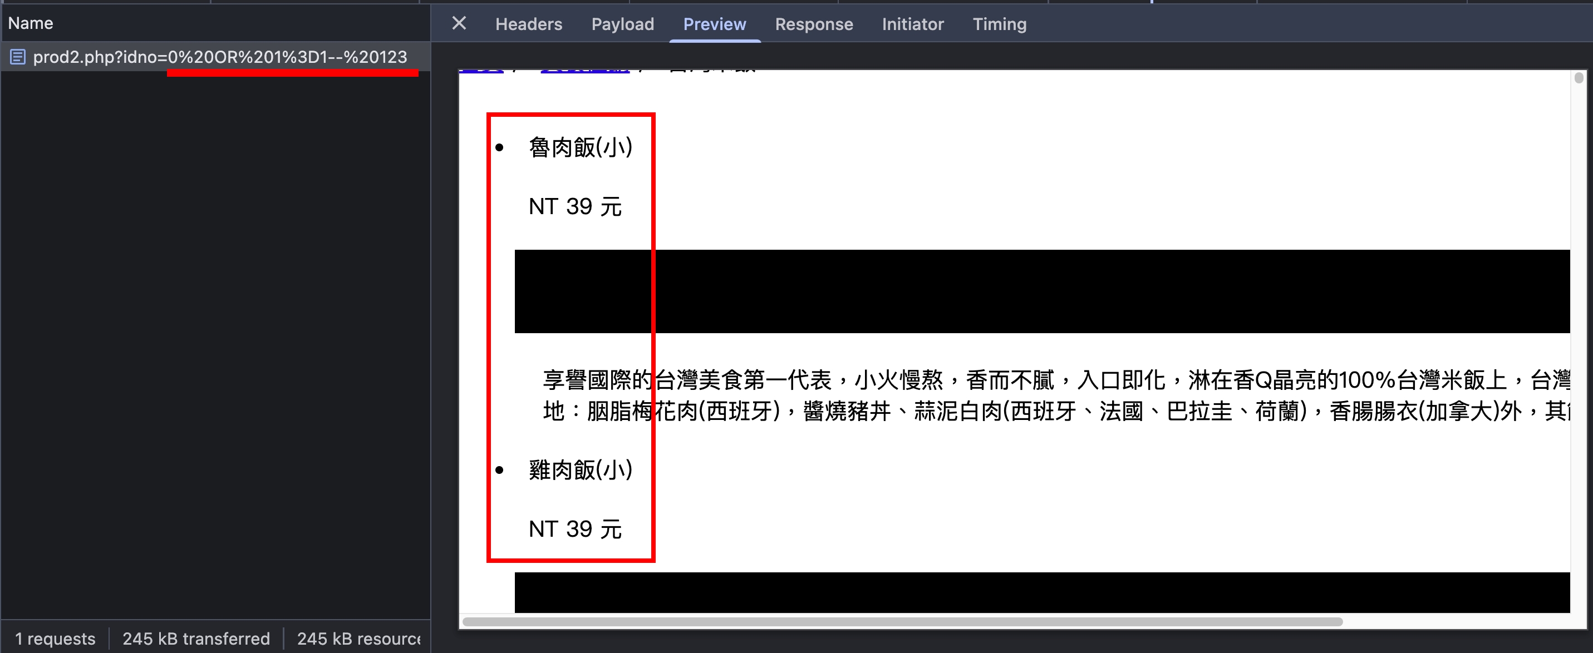Click the 1 requests status entry

tap(55, 638)
